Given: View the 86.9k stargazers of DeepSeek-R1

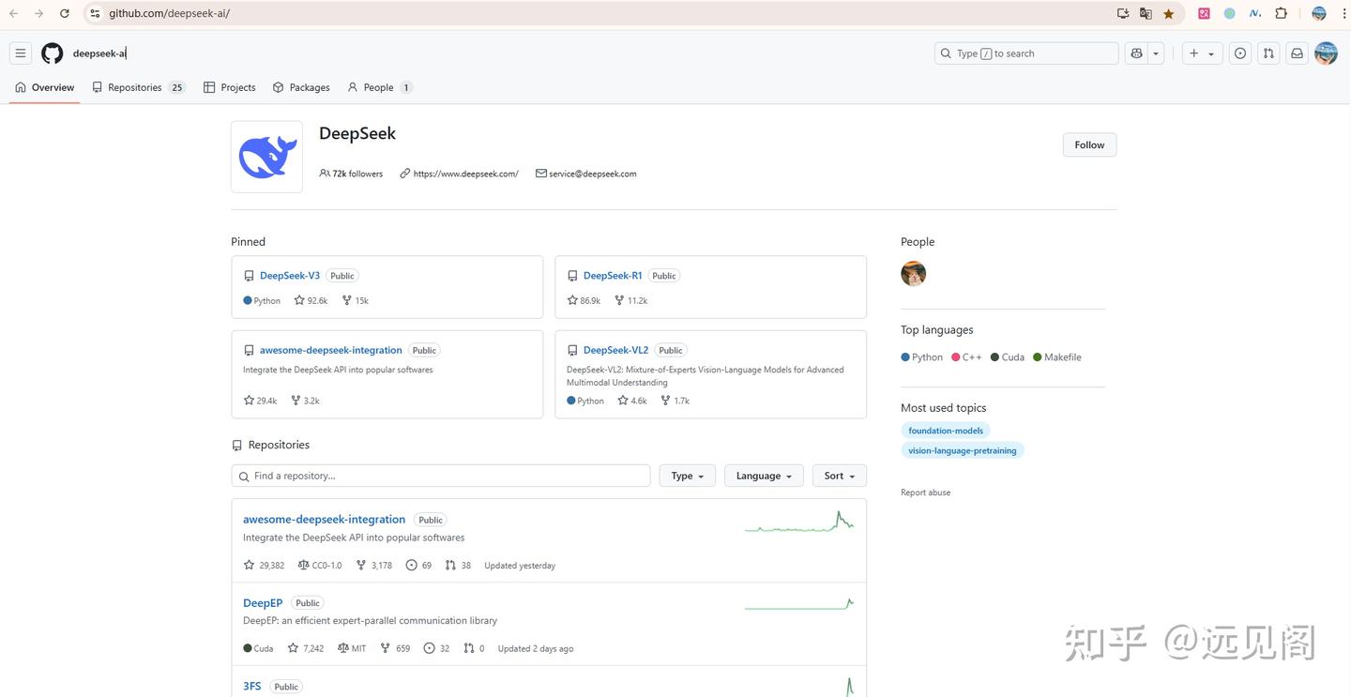Looking at the screenshot, I should click(584, 300).
